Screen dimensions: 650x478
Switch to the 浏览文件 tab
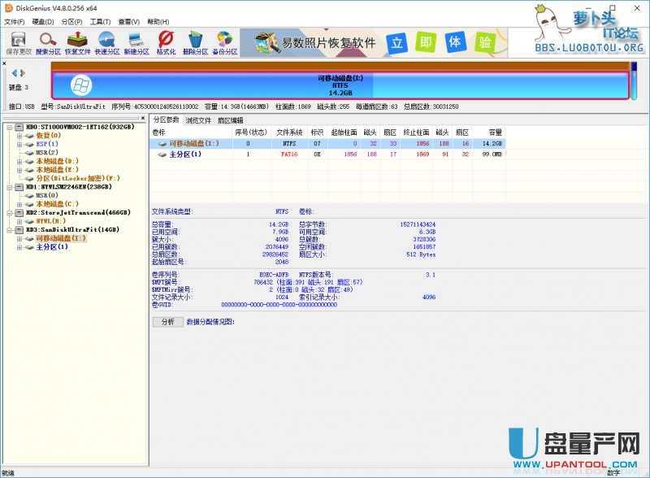[x=198, y=119]
